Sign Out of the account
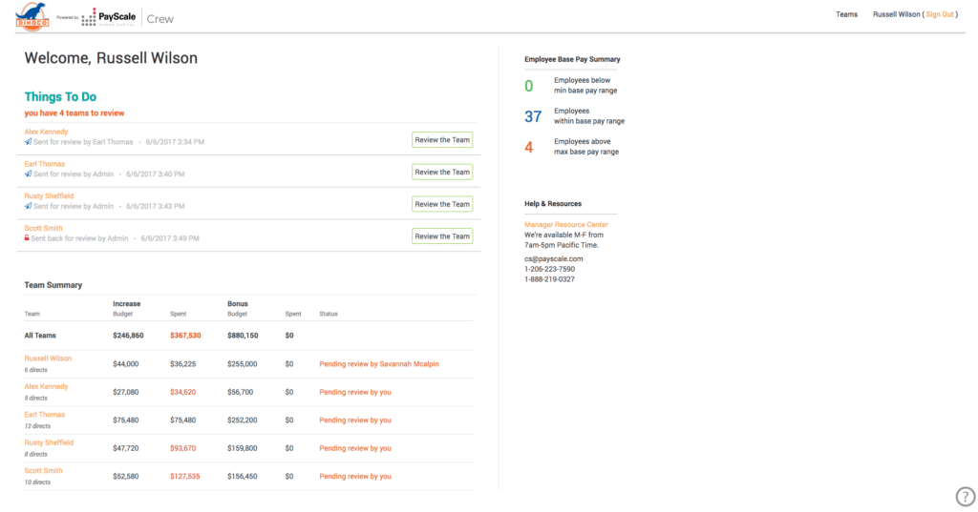The width and height of the screenshot is (978, 512). tap(940, 14)
